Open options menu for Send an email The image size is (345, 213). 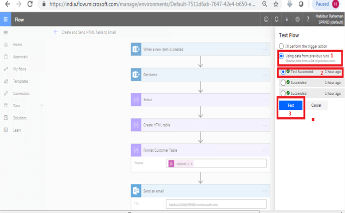point(265,191)
